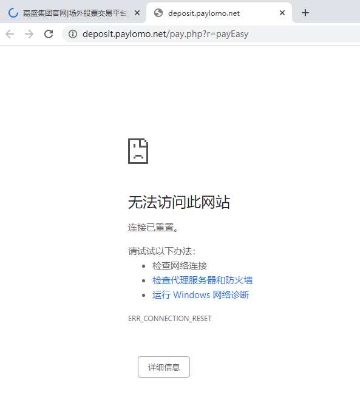Reload the page with refresh icon
Screen dimensions: 360x414
[x=49, y=34]
